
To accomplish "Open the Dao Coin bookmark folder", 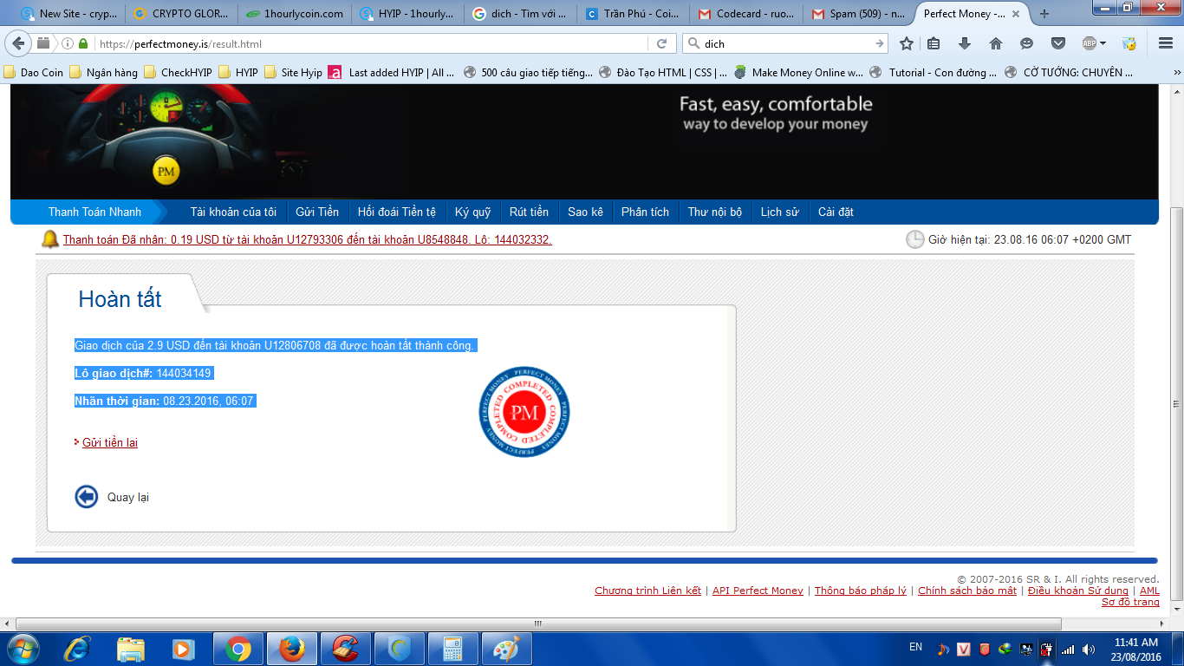I will pyautogui.click(x=34, y=73).
